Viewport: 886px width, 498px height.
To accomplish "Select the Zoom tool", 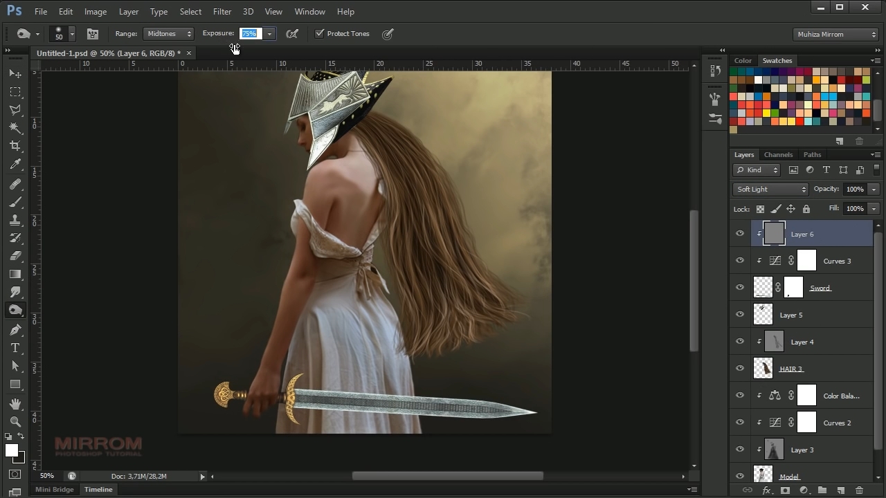I will tap(15, 421).
